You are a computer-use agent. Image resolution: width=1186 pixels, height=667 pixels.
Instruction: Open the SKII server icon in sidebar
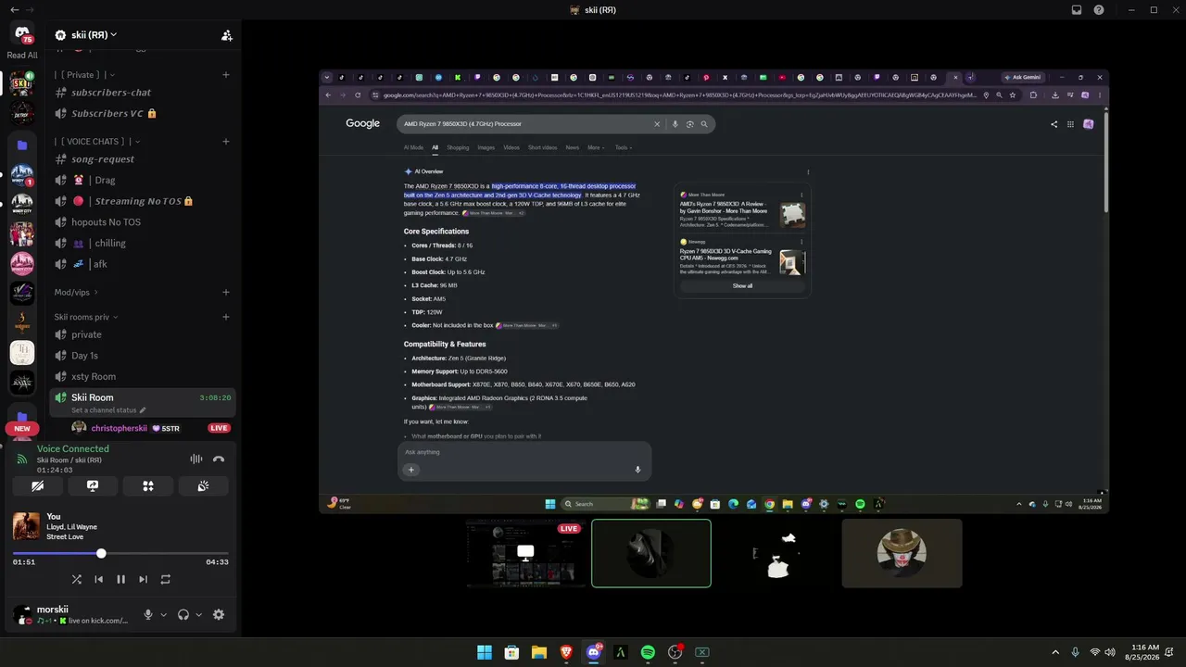coord(22,83)
